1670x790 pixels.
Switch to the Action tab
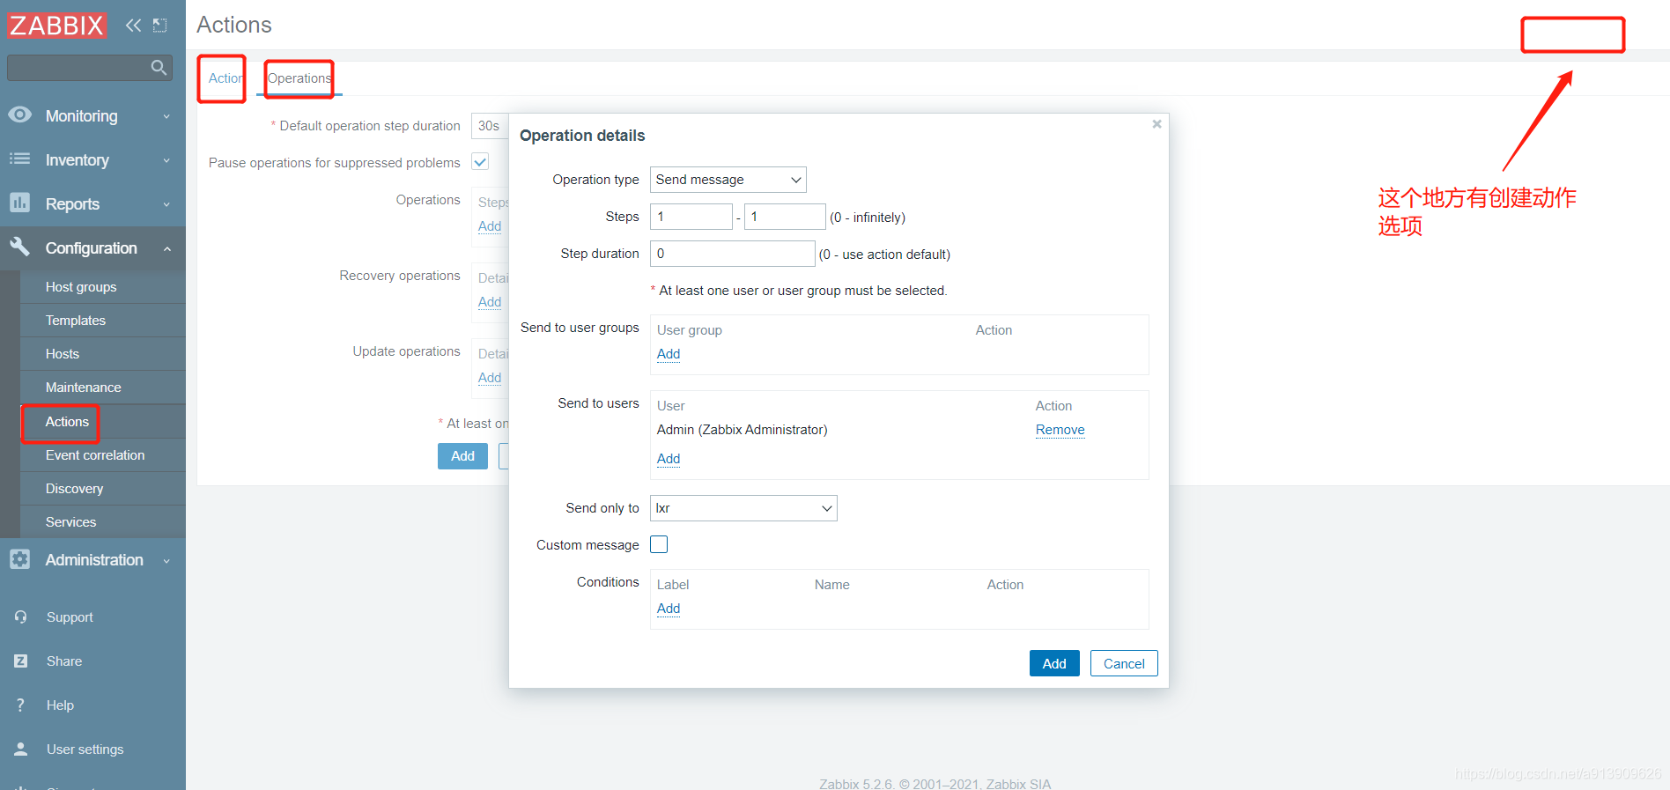225,78
